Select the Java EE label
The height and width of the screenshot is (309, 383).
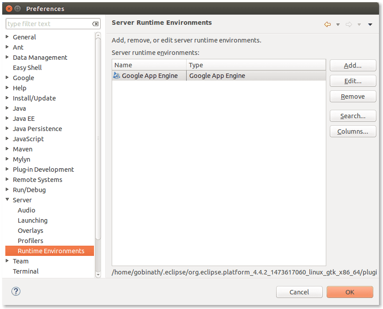[23, 119]
